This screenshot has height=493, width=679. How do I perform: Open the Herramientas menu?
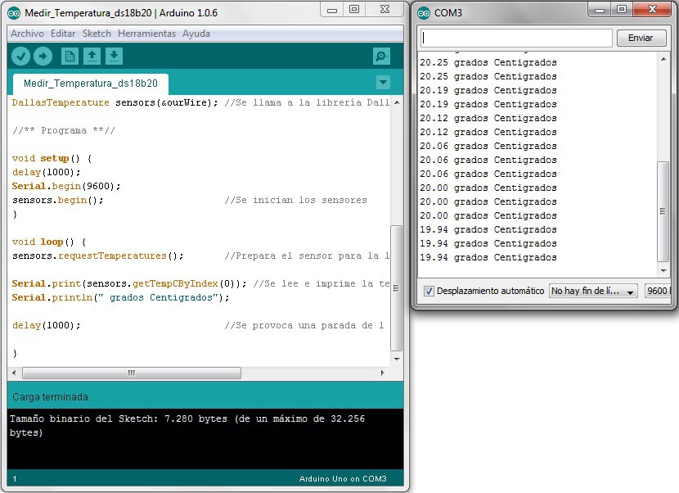(146, 34)
